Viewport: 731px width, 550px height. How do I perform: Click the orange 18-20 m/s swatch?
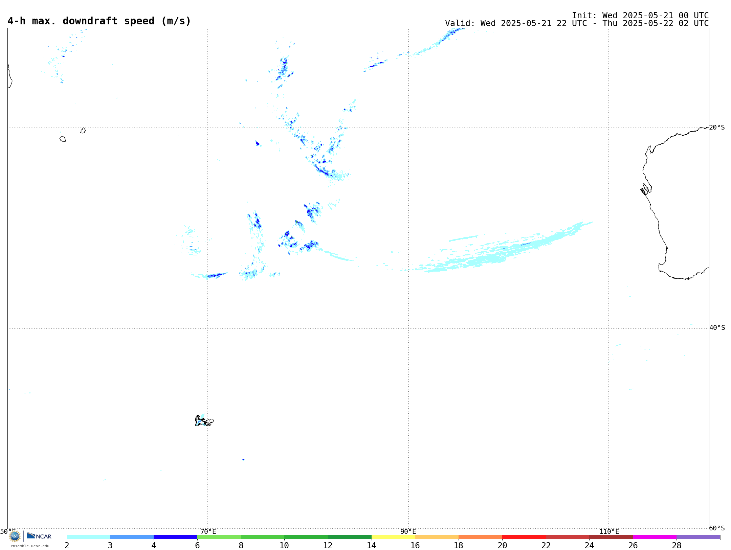pos(481,537)
